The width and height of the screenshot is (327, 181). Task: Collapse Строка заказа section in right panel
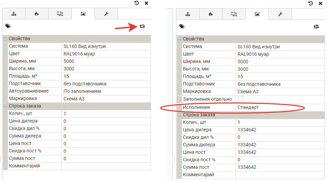click(x=179, y=115)
